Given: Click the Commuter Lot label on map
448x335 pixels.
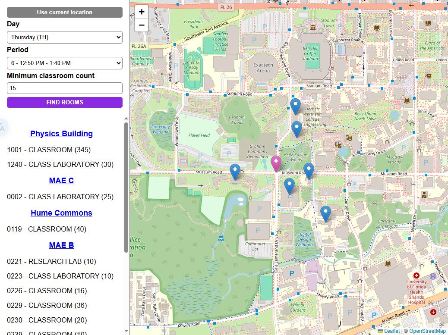Looking at the screenshot, I should coord(255,246).
